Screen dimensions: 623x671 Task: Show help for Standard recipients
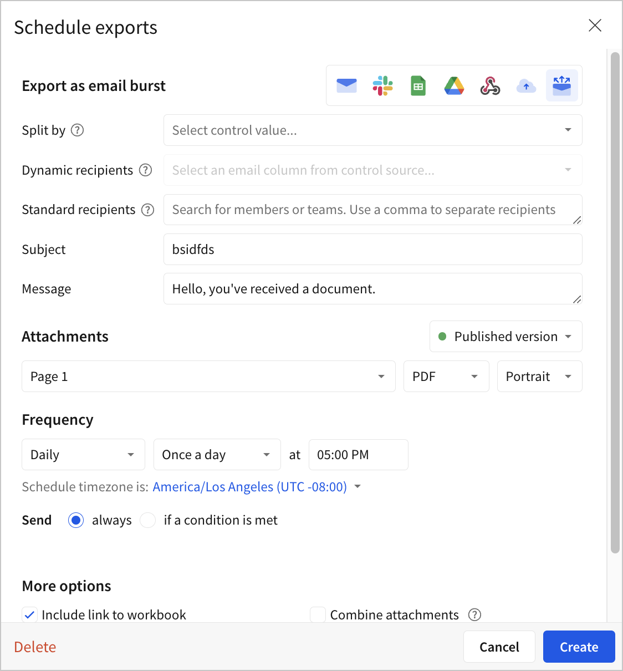click(147, 210)
